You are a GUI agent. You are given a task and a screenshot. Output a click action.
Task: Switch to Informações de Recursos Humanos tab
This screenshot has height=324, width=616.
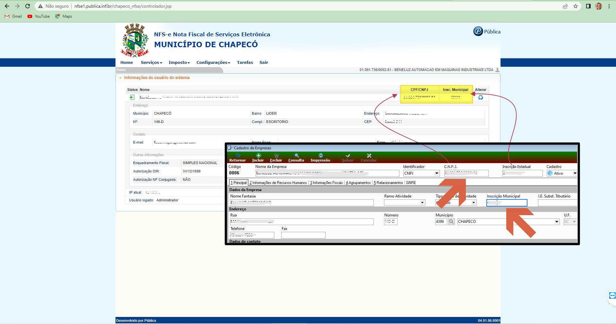coord(278,183)
